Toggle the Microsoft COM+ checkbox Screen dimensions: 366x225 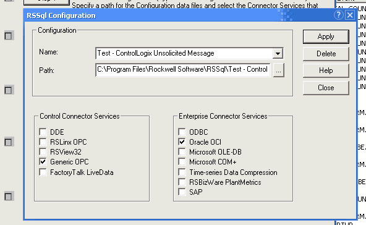point(182,162)
